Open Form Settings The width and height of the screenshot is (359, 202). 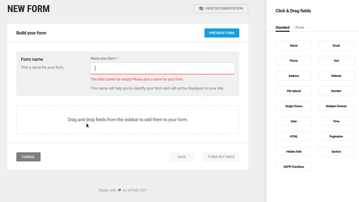pyautogui.click(x=221, y=157)
